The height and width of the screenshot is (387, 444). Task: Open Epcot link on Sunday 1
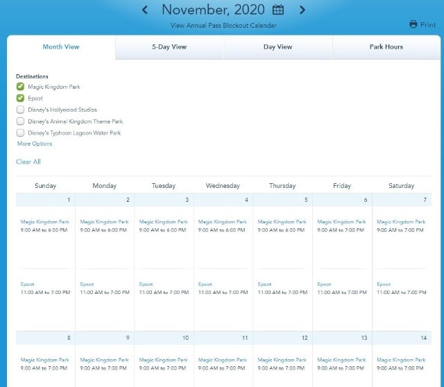pyautogui.click(x=27, y=284)
